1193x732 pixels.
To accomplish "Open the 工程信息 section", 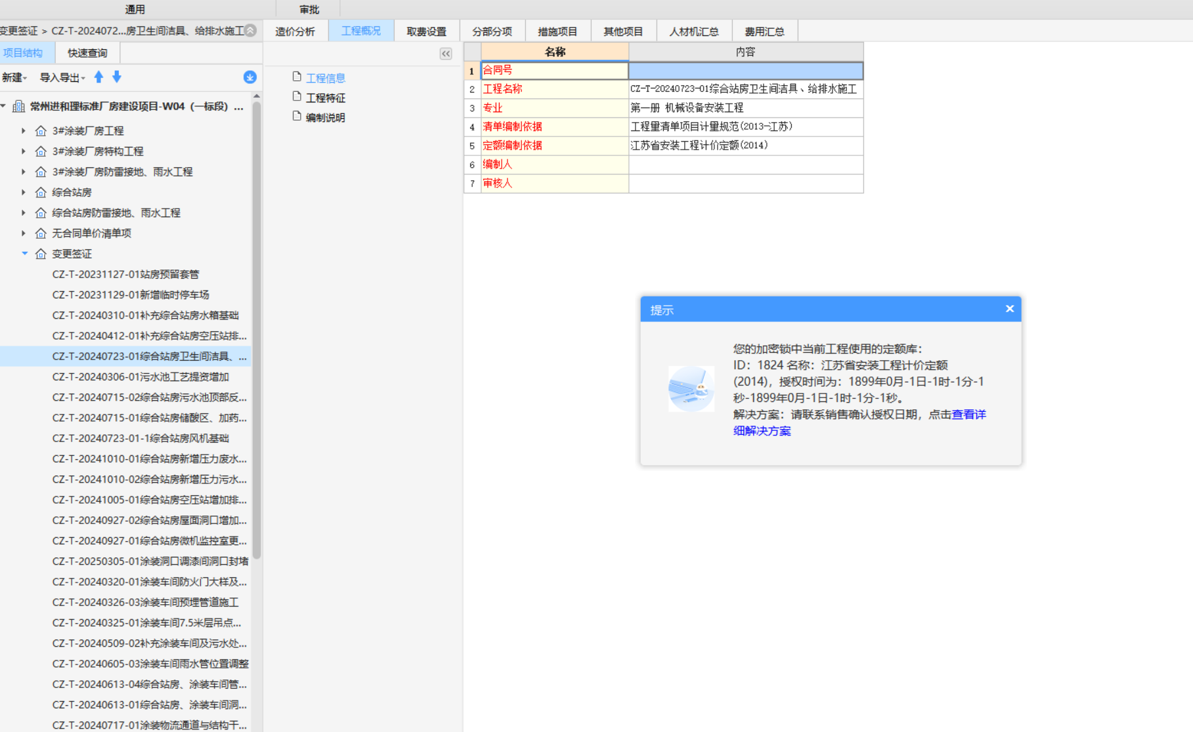I will click(326, 78).
